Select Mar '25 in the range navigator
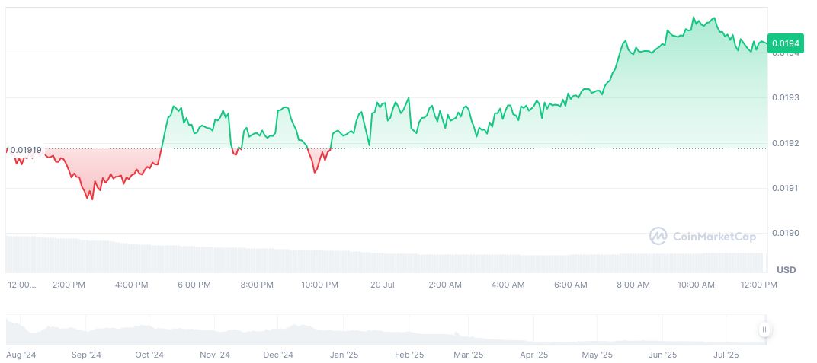 (x=468, y=355)
